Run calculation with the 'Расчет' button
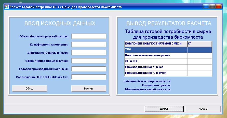The image size is (227, 118). coord(89,88)
